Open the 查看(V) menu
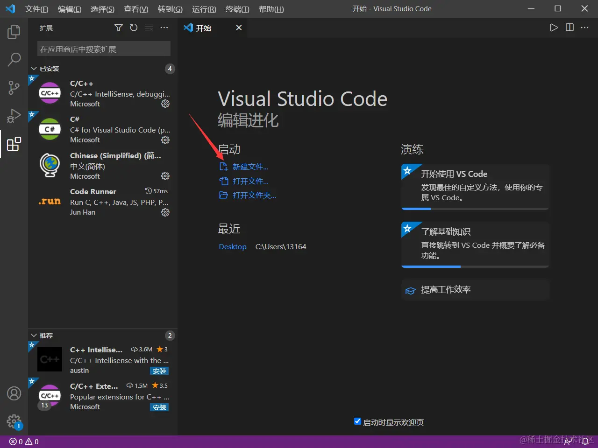This screenshot has width=598, height=448. 136,9
